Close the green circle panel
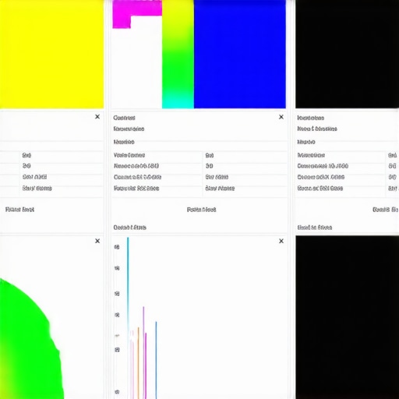Viewport: 399px width, 399px height. coord(97,241)
